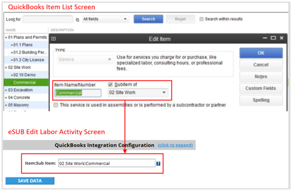Select the 01.2 Building Per... row
Viewport: 292px width, 191px height.
26,53
